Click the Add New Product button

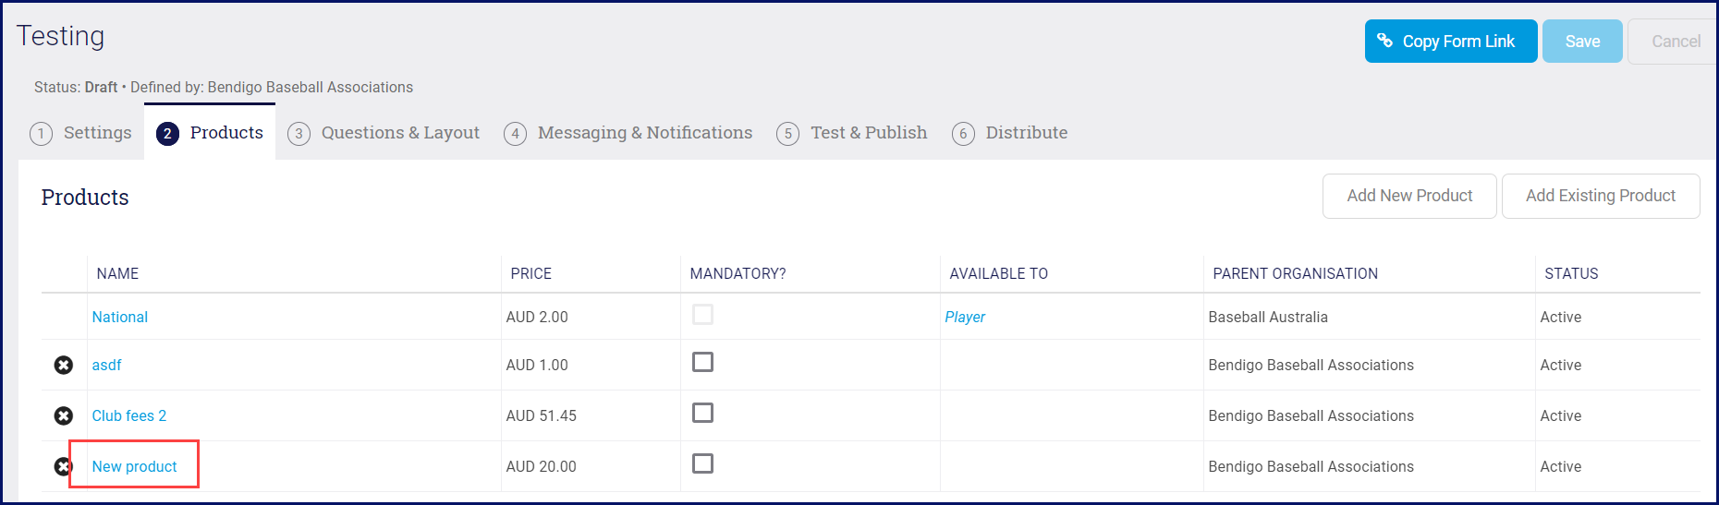coord(1408,196)
